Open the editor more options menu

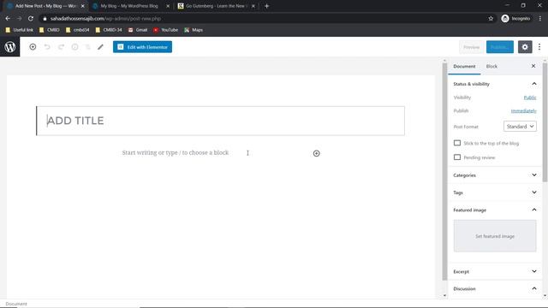(539, 47)
